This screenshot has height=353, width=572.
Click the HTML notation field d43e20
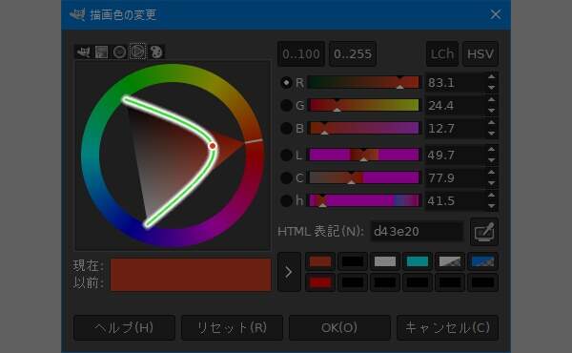pyautogui.click(x=417, y=232)
